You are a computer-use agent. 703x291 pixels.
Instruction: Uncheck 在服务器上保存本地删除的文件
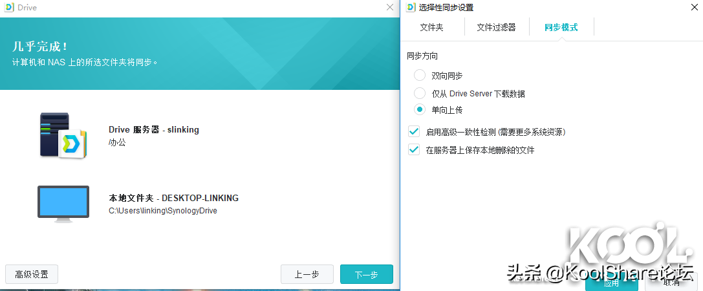tap(414, 150)
